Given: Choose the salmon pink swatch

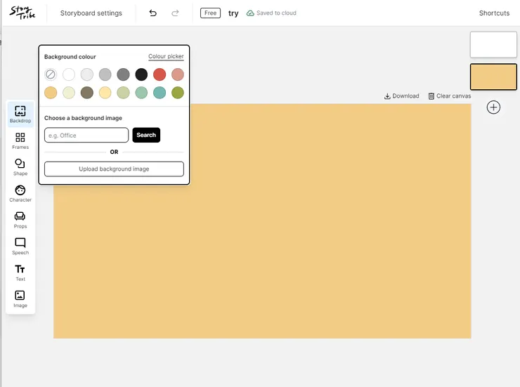Looking at the screenshot, I should point(178,74).
